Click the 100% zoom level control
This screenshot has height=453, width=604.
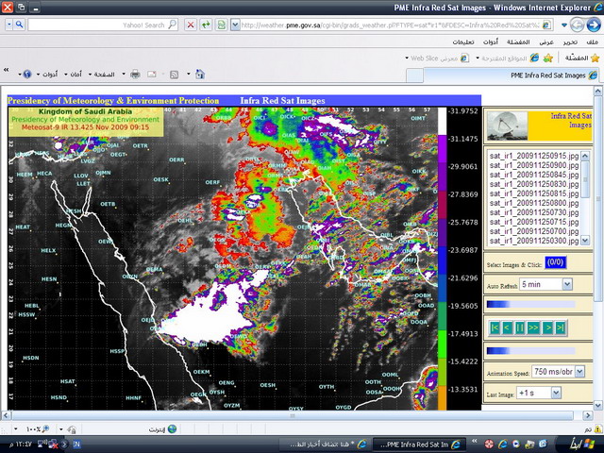[x=37, y=429]
